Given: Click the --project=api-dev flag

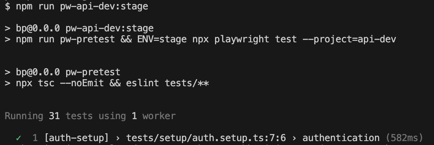Looking at the screenshot, I should tap(349, 39).
